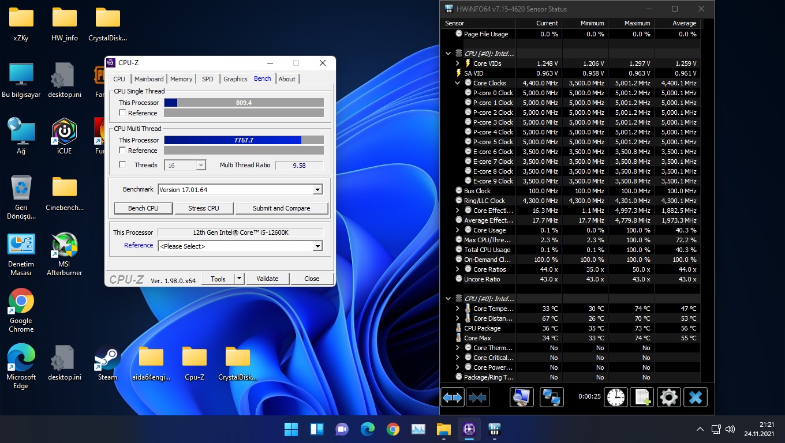Switch to CPU tab in CPU-Z
The width and height of the screenshot is (785, 443).
[119, 79]
